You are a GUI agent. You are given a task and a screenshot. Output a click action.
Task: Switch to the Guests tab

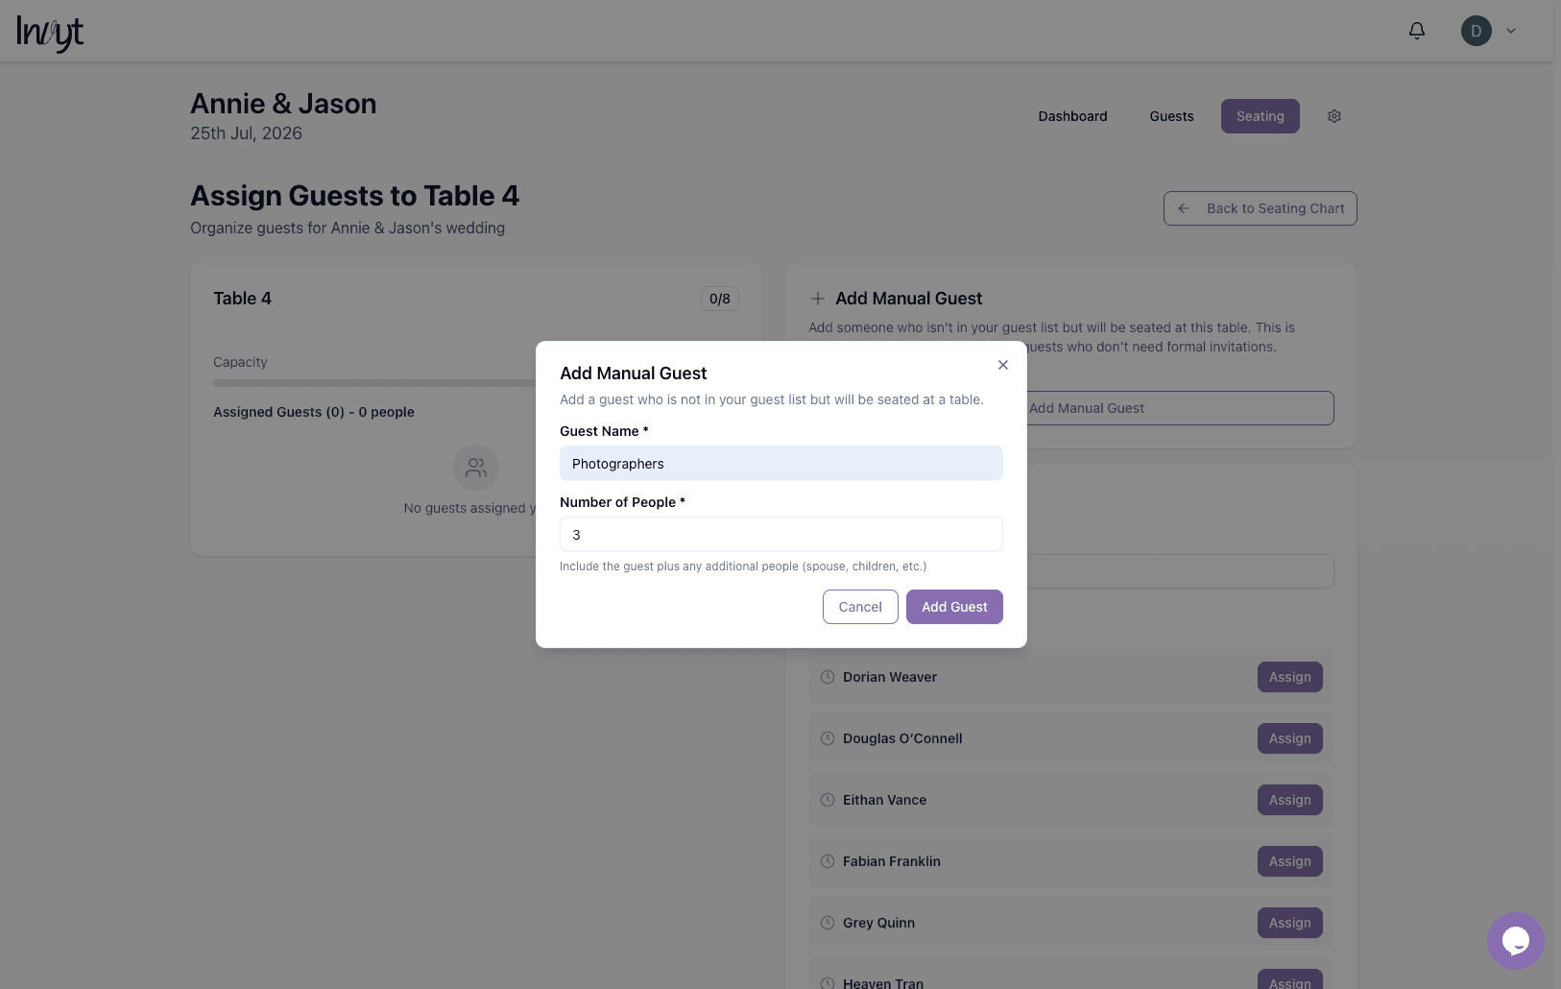(x=1171, y=115)
